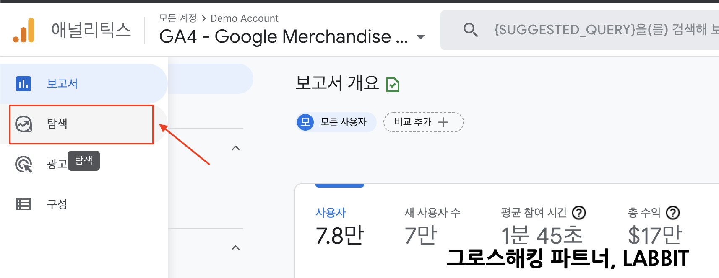Click the 모든 계정 breadcrumb link
The image size is (719, 278).
(x=178, y=18)
